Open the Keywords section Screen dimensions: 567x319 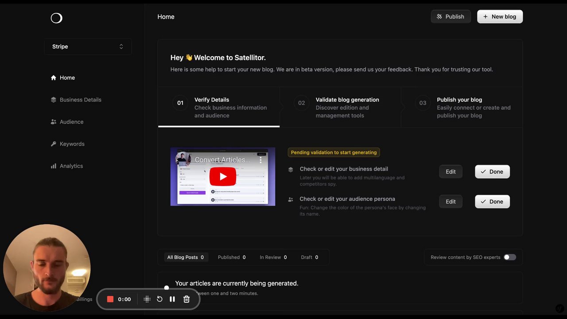[67, 144]
